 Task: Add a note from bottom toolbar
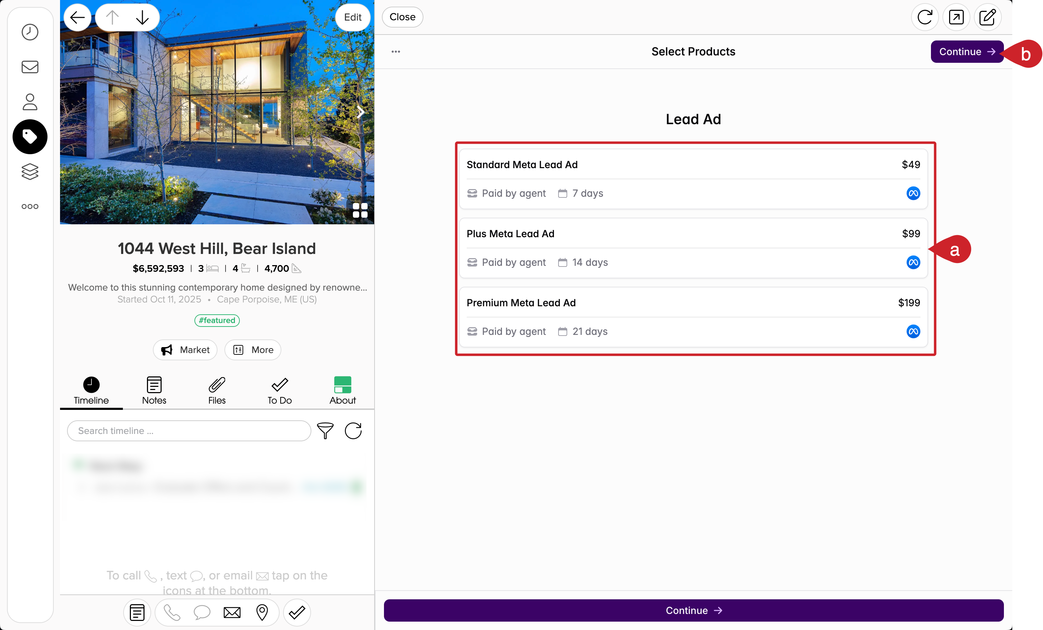coord(137,612)
